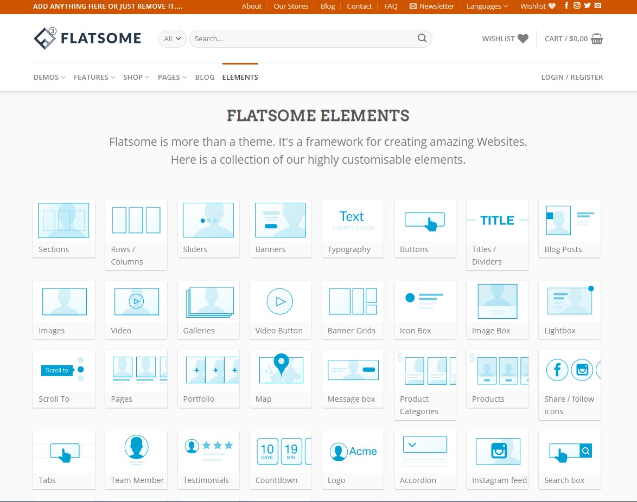The width and height of the screenshot is (637, 502).
Task: Open the Titles / Dividers element
Action: [497, 235]
